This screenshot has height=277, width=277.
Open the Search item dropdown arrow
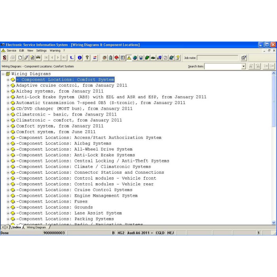pos(243,66)
